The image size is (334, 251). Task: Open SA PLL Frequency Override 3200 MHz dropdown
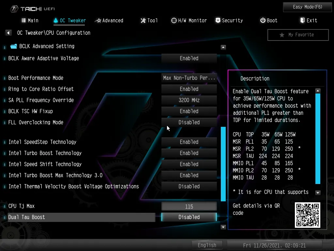coord(189,100)
